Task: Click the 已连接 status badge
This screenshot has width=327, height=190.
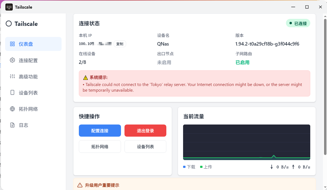Action: (x=298, y=23)
